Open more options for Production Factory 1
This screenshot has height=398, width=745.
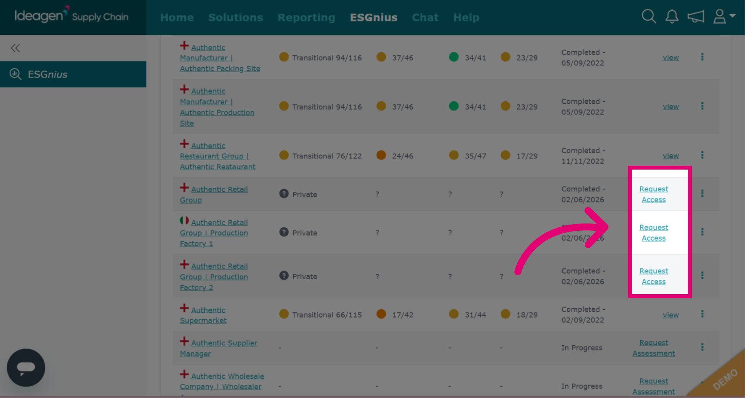(702, 232)
